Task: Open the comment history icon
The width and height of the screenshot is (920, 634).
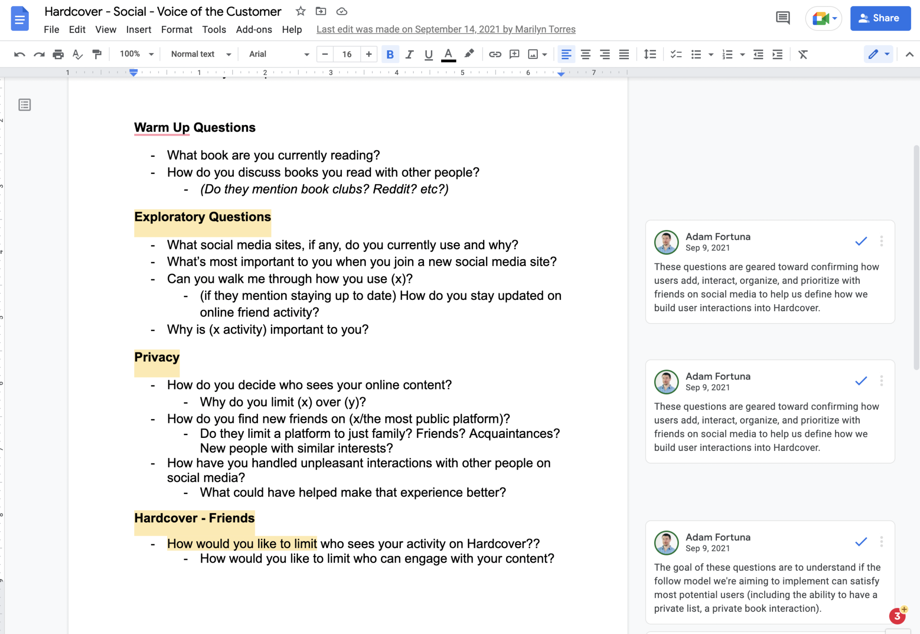Action: point(783,18)
